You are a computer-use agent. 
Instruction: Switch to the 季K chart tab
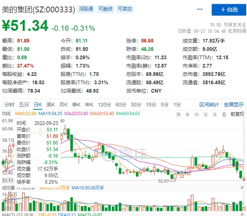click(x=76, y=105)
